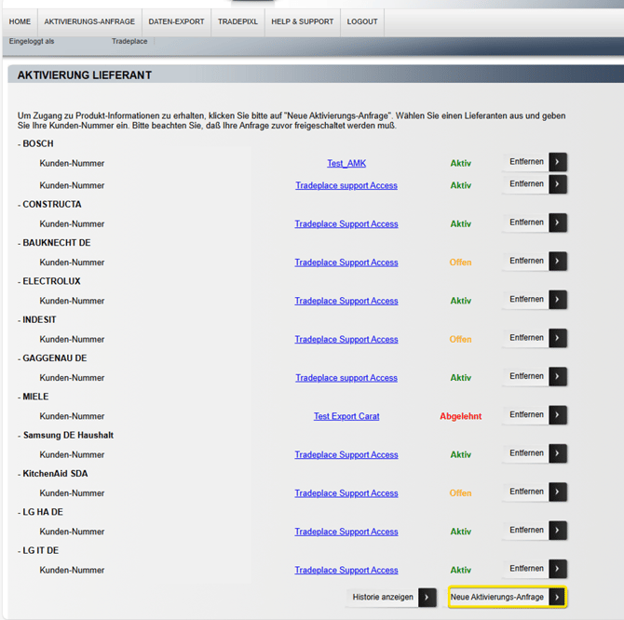Screen dimensions: 624x620
Task: Click the LG IT DE heading
Action: point(41,551)
